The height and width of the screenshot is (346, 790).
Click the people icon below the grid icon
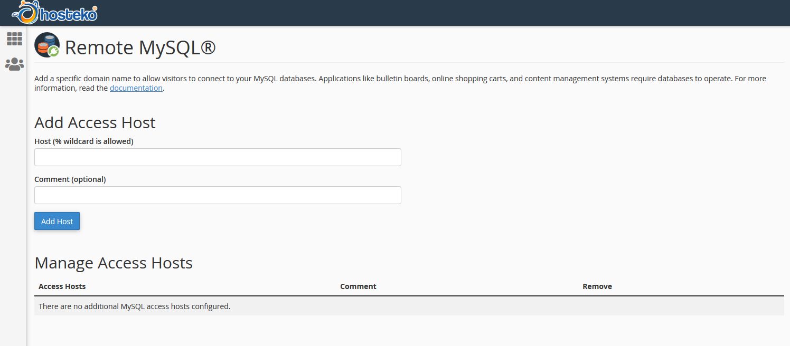(14, 64)
